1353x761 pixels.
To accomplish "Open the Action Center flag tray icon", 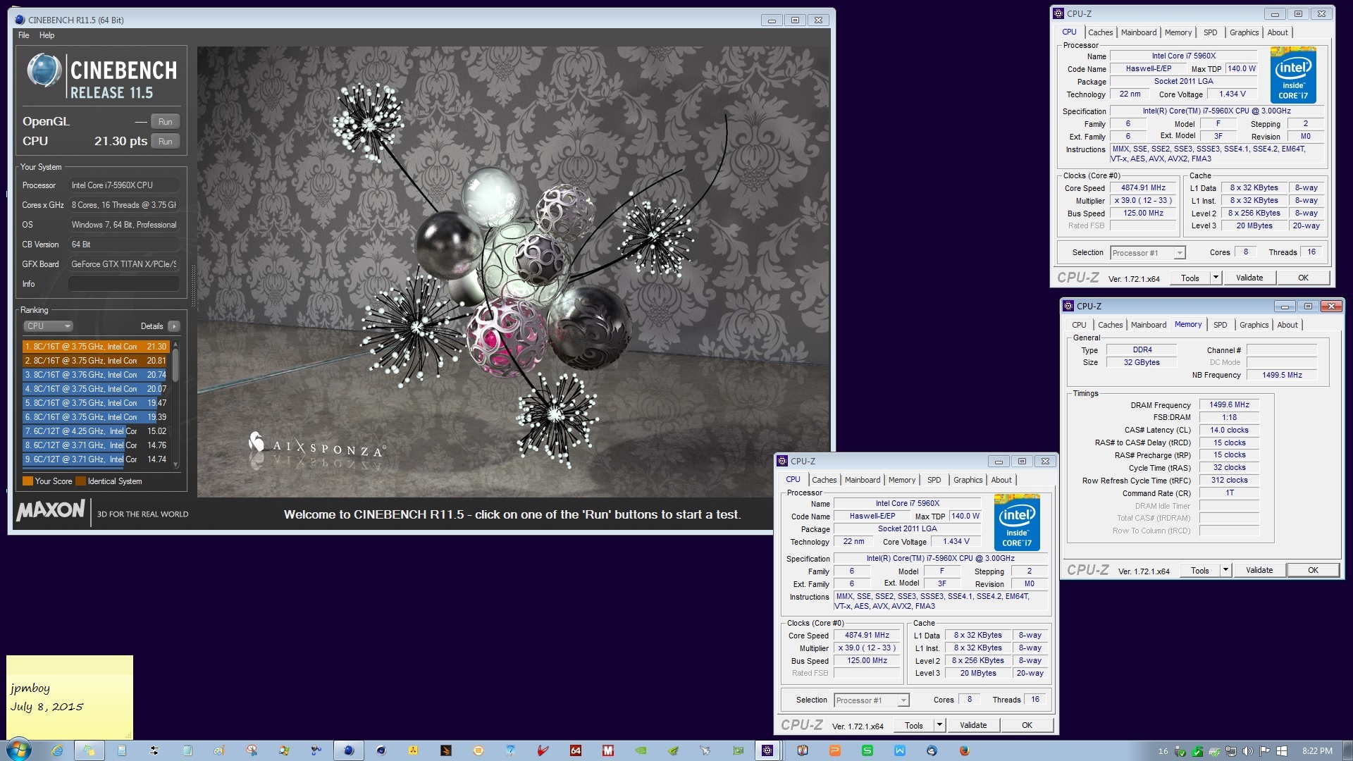I will [x=1265, y=751].
